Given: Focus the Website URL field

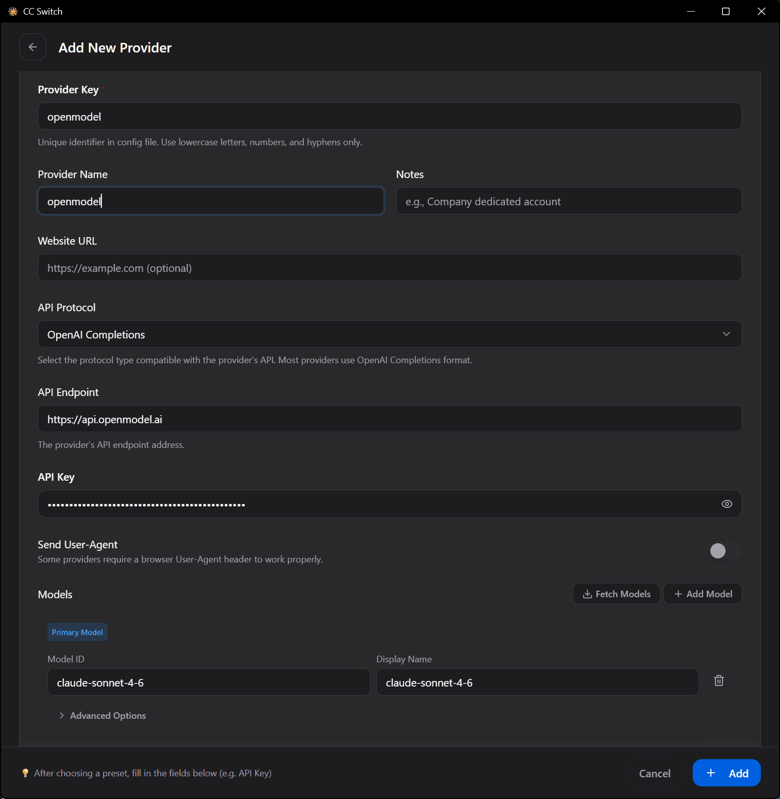Looking at the screenshot, I should pos(389,267).
